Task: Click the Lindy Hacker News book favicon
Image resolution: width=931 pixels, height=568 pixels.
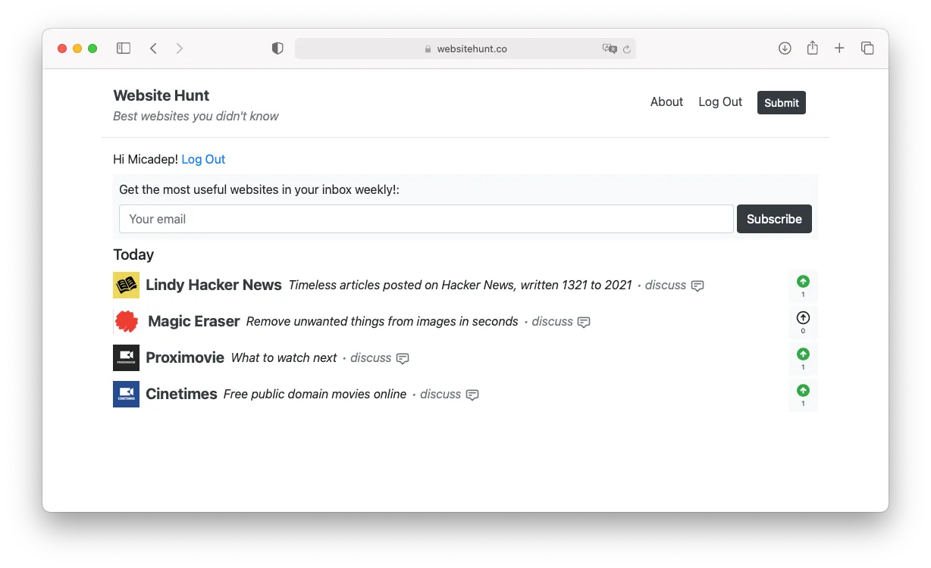Action: click(x=126, y=285)
